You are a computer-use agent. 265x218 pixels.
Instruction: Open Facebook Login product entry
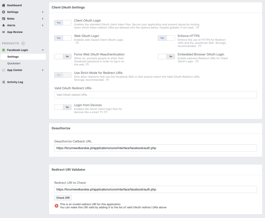click(x=17, y=50)
